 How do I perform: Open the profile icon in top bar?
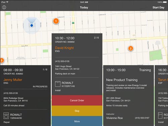click(4, 7)
